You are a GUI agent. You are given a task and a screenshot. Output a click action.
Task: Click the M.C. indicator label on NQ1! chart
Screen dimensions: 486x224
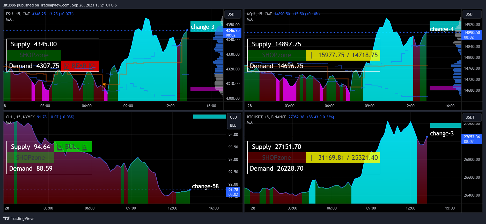pyautogui.click(x=251, y=19)
